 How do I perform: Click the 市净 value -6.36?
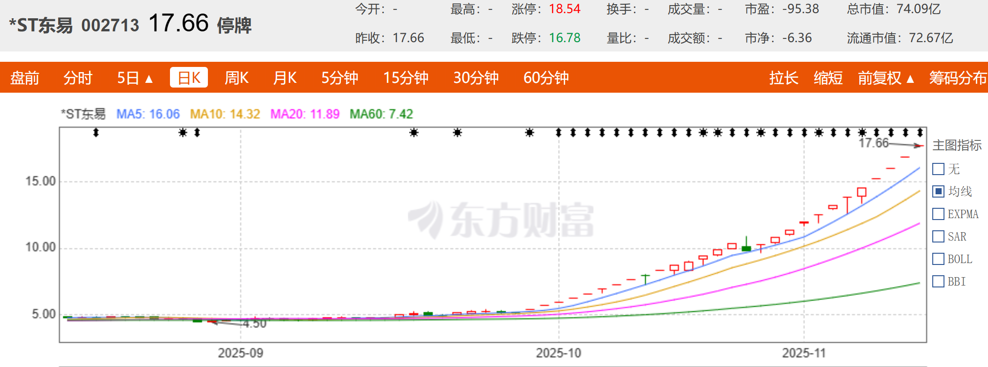[797, 38]
